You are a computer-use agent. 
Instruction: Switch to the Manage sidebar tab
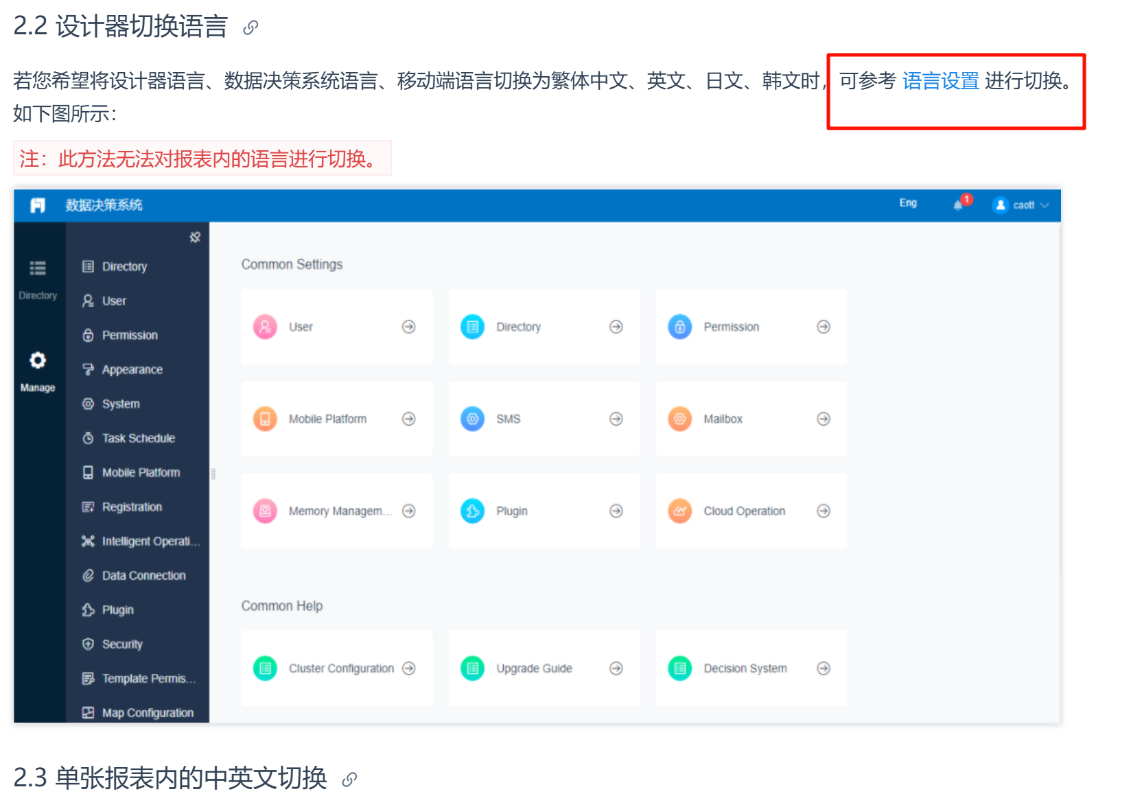(x=38, y=373)
